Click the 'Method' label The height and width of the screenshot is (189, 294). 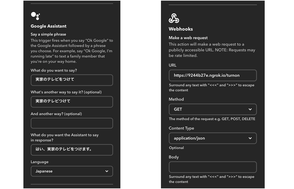click(x=176, y=99)
